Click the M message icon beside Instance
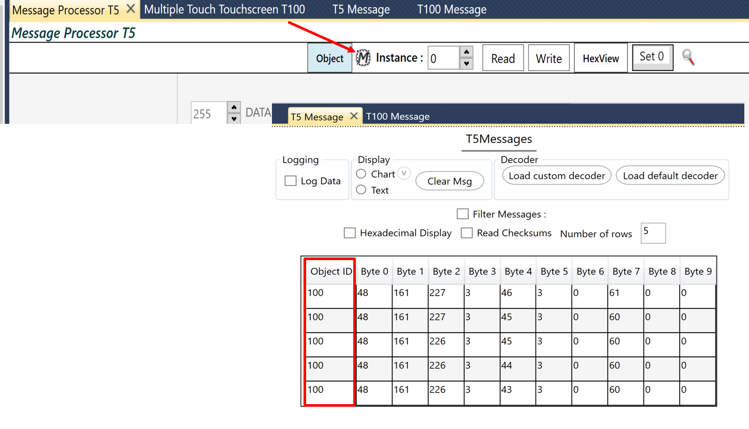Viewport: 749px width, 429px height. [x=364, y=58]
